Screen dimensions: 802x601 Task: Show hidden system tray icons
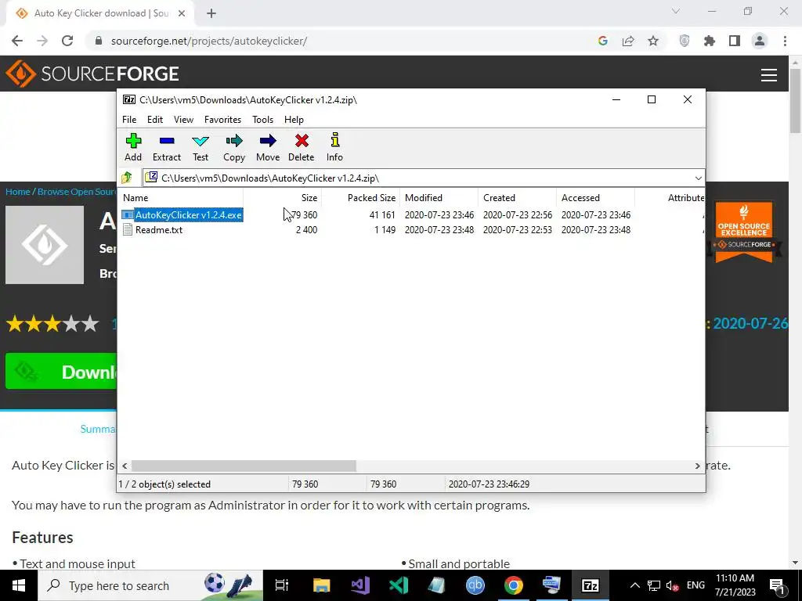pyautogui.click(x=634, y=585)
